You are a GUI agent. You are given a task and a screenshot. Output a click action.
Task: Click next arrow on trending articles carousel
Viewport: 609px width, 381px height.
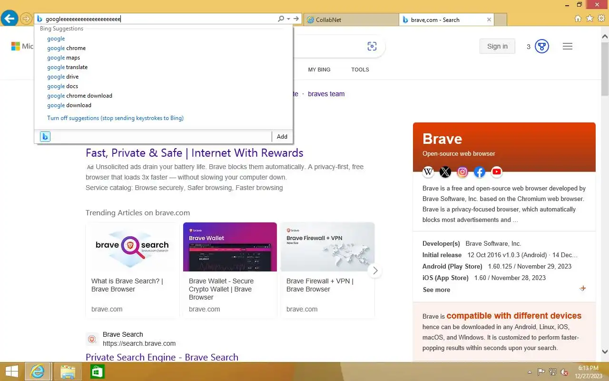(375, 271)
